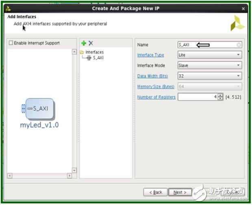Open the Interface Type dropdown showing Lite
The width and height of the screenshot is (252, 205).
209,55
